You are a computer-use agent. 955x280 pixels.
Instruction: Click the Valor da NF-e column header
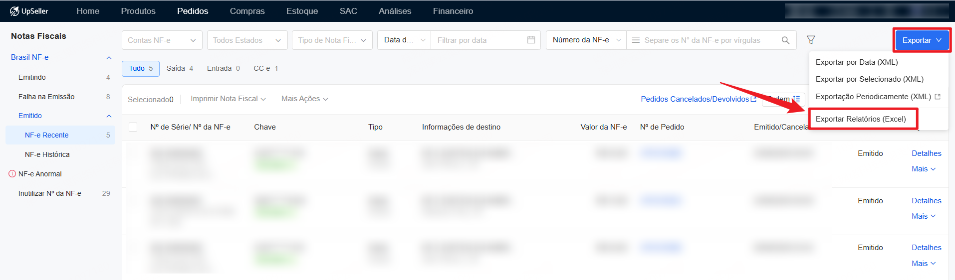click(604, 127)
